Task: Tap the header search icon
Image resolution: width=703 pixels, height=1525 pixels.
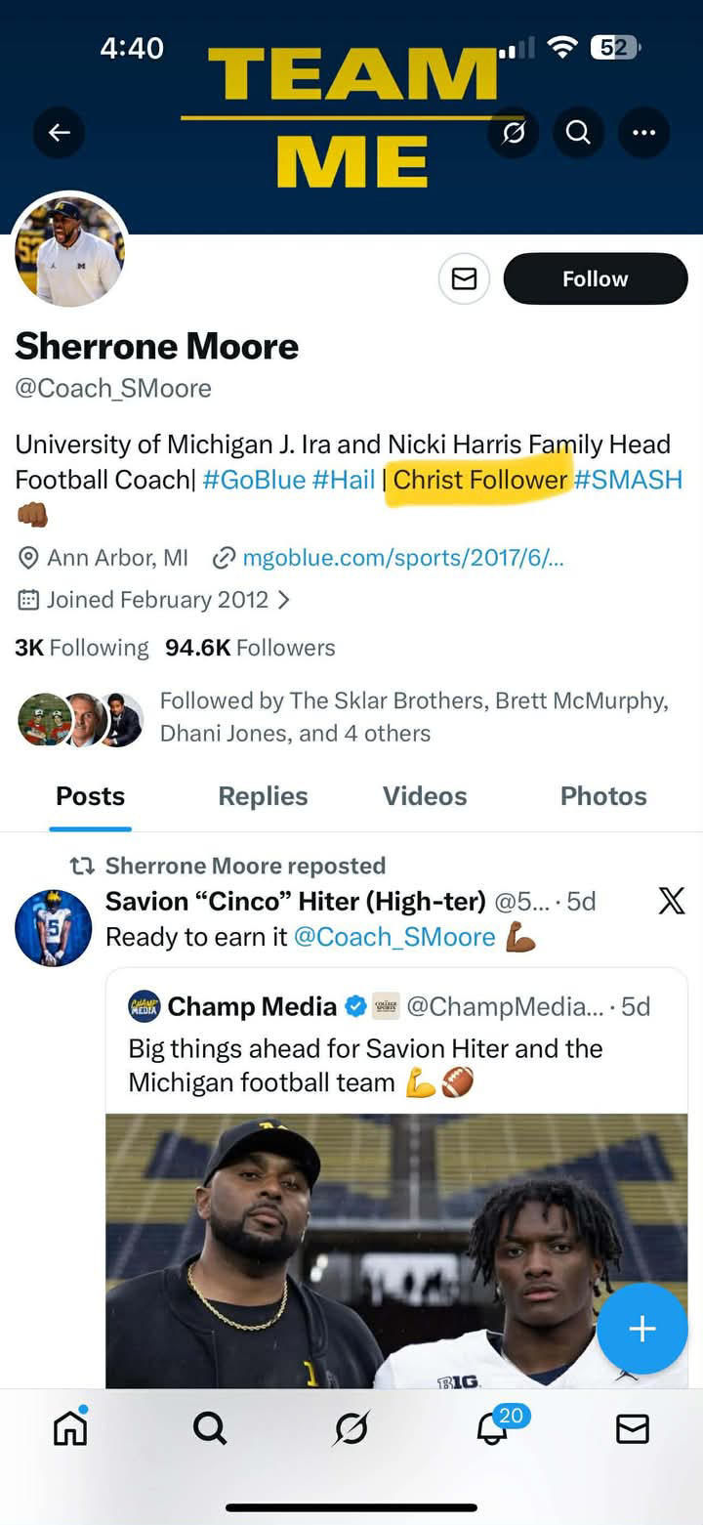Action: point(578,132)
